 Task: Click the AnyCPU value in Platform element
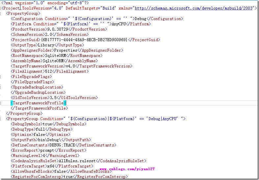point(119,24)
